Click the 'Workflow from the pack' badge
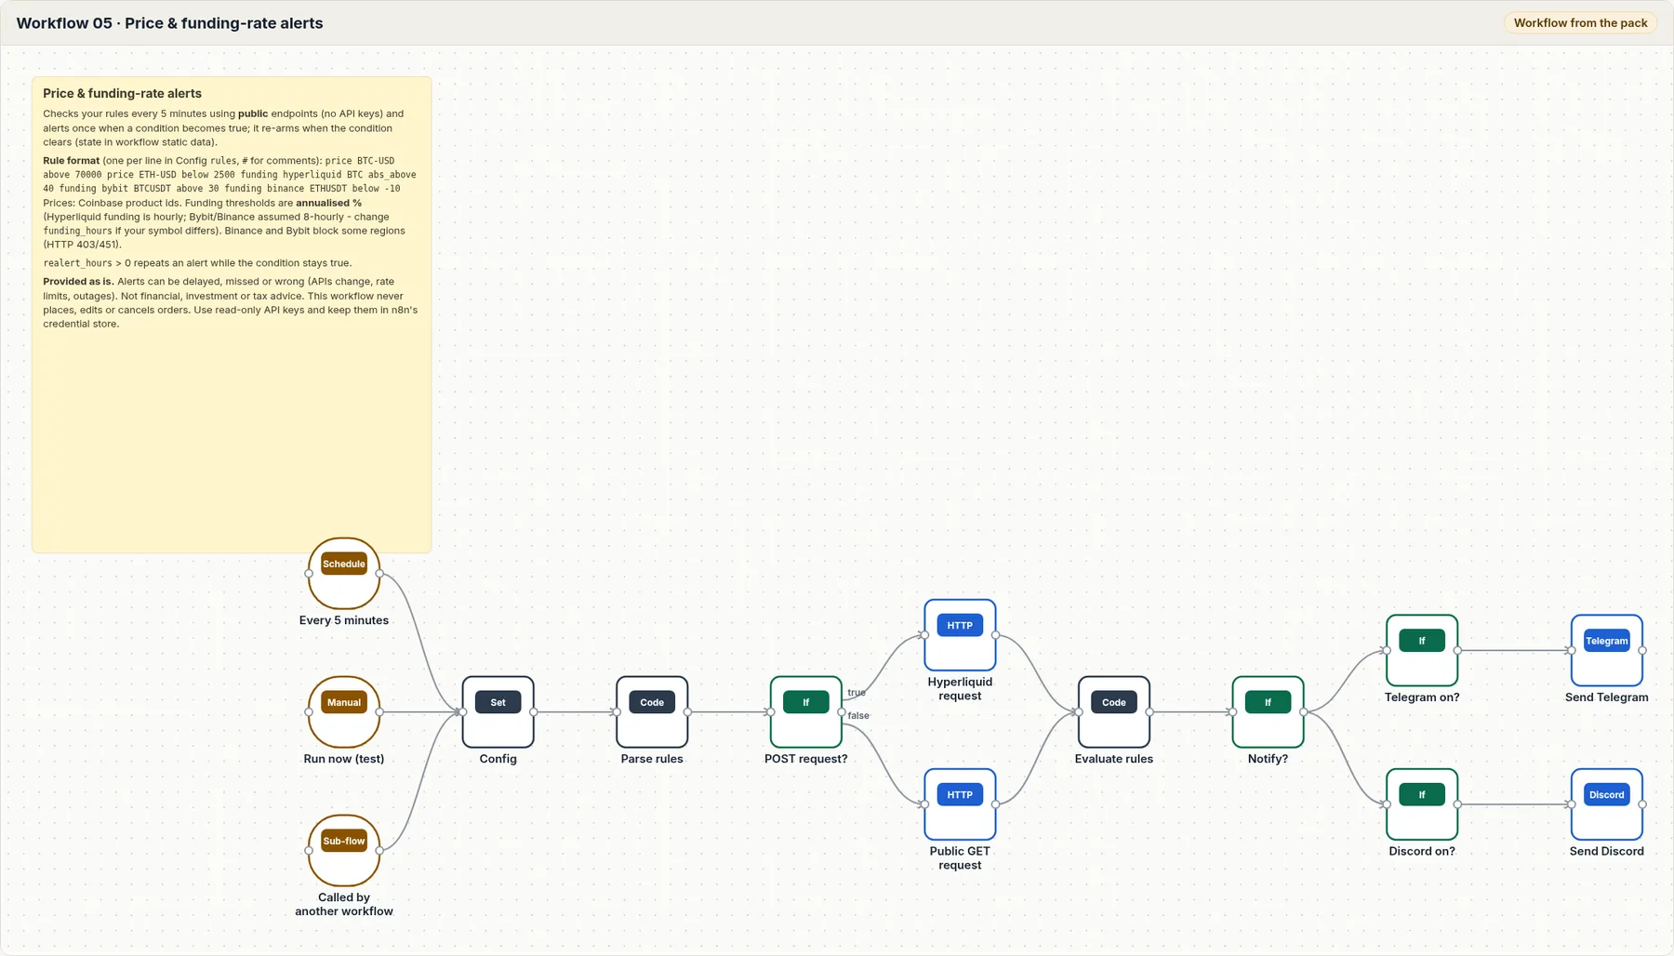 click(1580, 23)
